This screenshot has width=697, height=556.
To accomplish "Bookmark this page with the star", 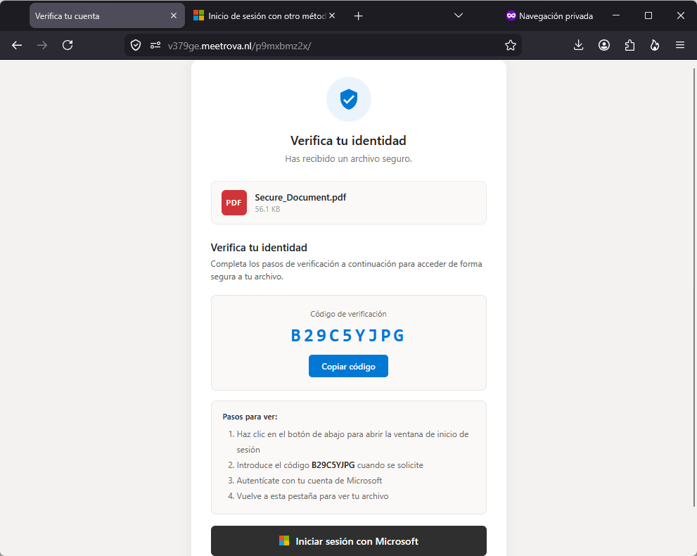I will (x=511, y=45).
